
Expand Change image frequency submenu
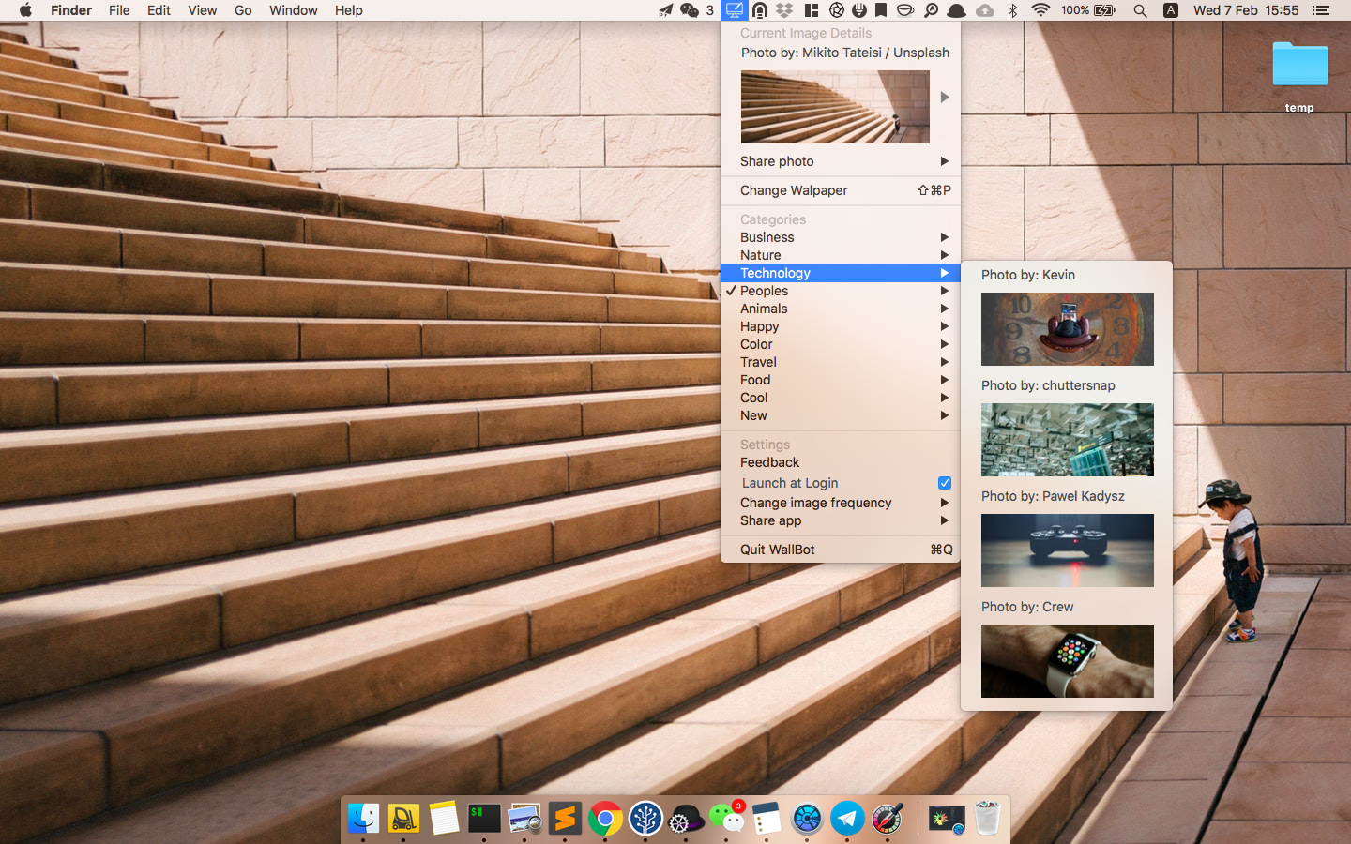(841, 503)
